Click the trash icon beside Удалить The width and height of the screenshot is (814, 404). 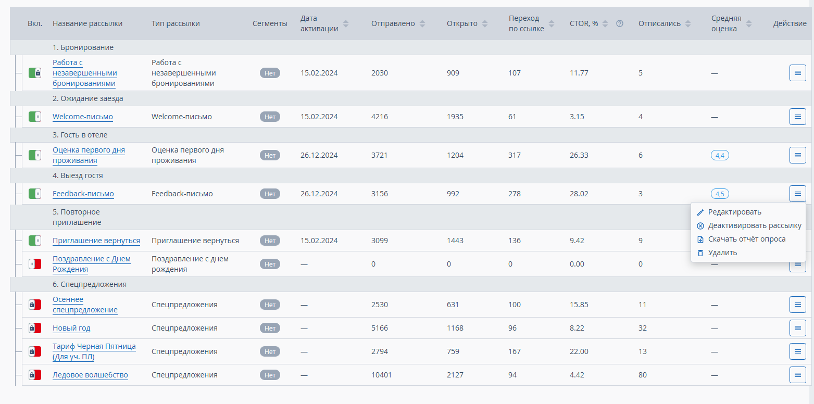coord(700,253)
